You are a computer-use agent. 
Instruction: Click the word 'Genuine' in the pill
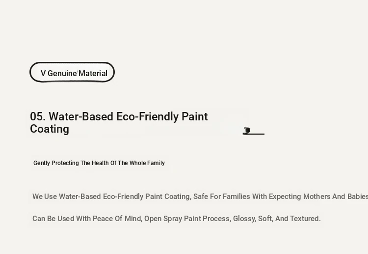tap(62, 73)
